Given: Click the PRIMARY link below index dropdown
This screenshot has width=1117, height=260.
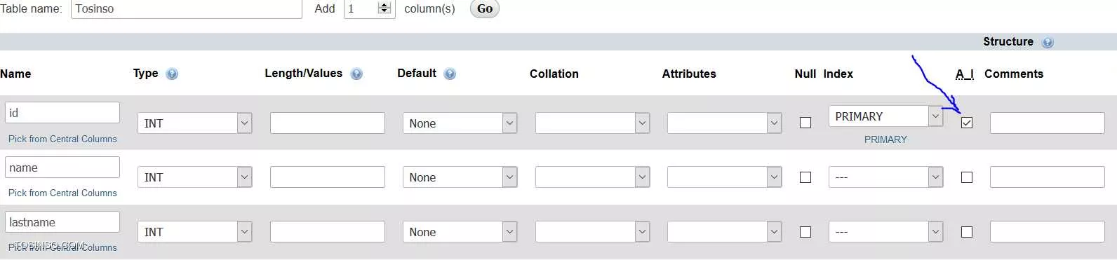Looking at the screenshot, I should 885,139.
